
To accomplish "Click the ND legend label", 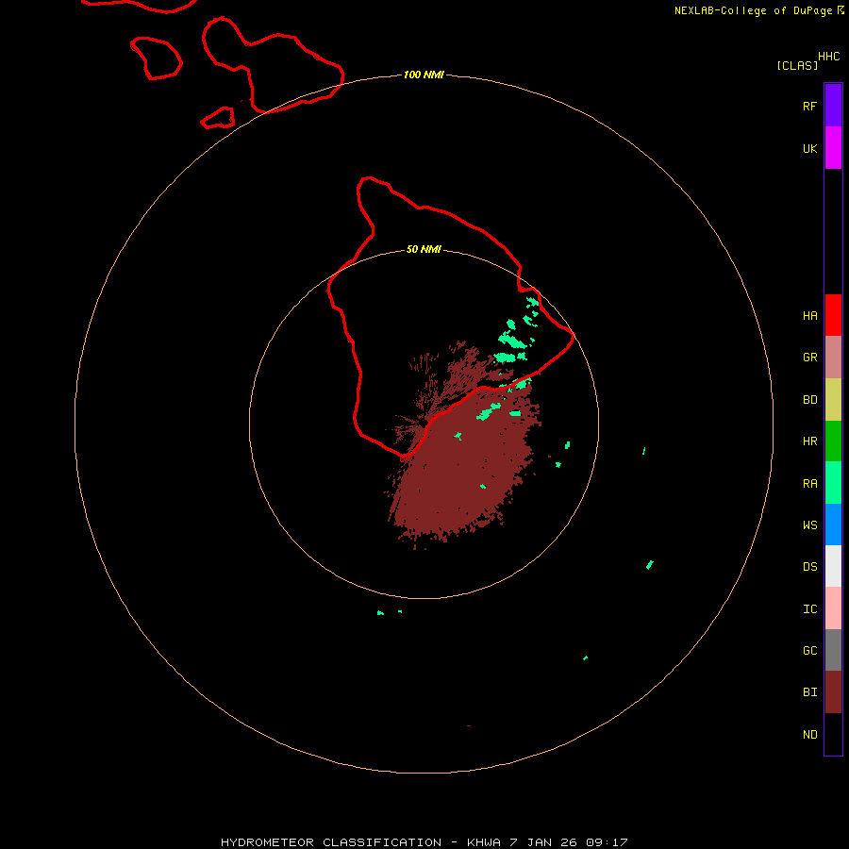I will [x=809, y=734].
